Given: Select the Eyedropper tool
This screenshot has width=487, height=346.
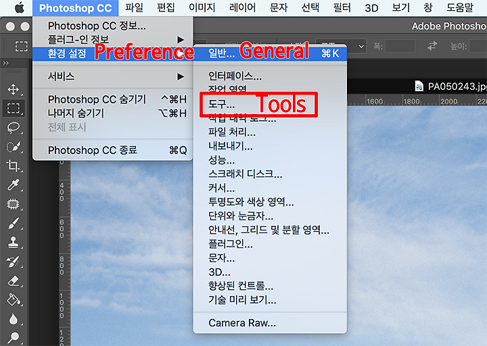Looking at the screenshot, I should (x=14, y=185).
